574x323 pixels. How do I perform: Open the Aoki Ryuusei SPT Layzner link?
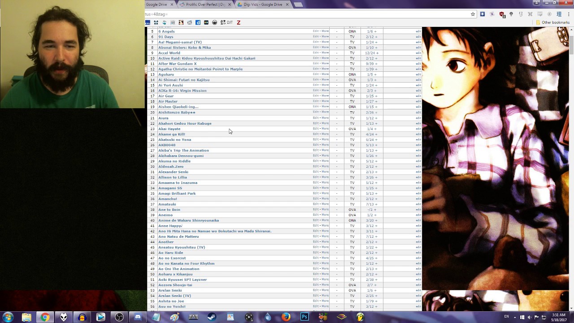[183, 279]
